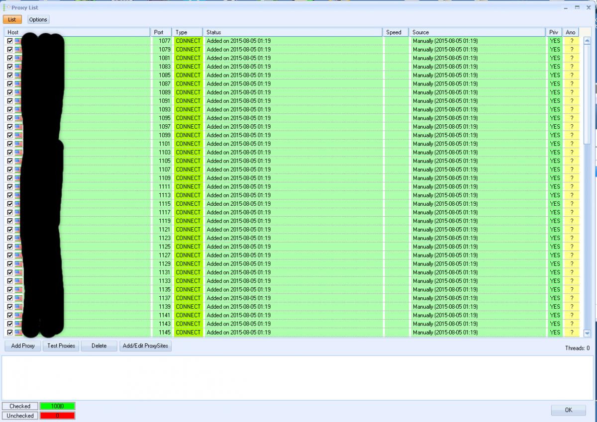Viewport: 597px width, 422px height.
Task: Click the US flag in port 1083 row
Action: coord(18,67)
